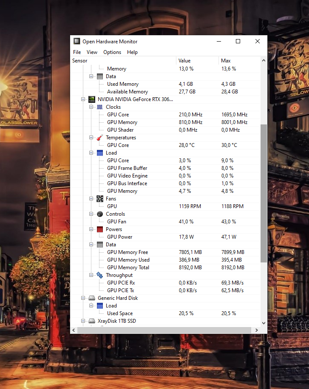The width and height of the screenshot is (309, 389).
Task: Collapse the GPU Load group
Action: point(91,153)
